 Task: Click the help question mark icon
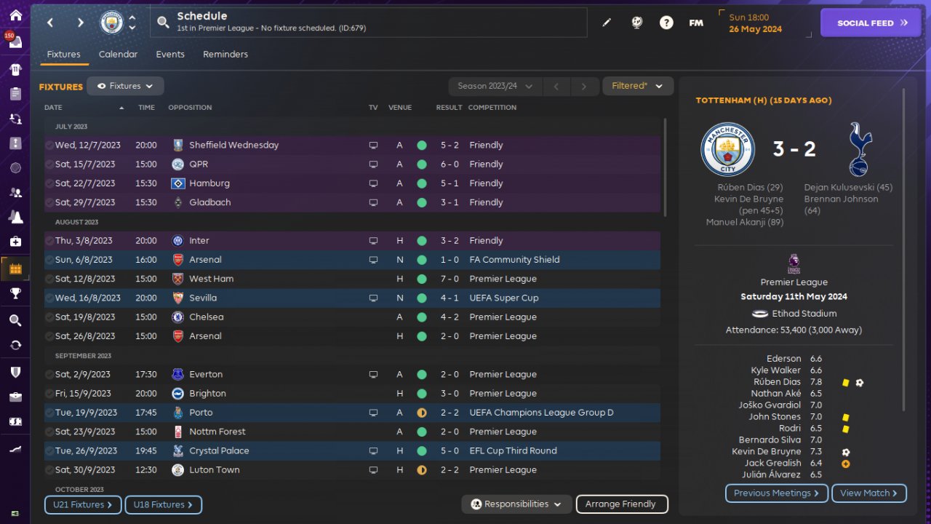pyautogui.click(x=666, y=23)
